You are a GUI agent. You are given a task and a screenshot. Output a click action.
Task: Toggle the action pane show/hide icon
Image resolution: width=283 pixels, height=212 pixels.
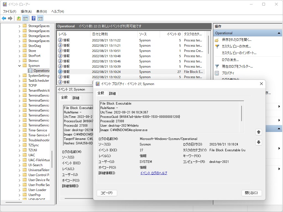[x=40, y=18]
